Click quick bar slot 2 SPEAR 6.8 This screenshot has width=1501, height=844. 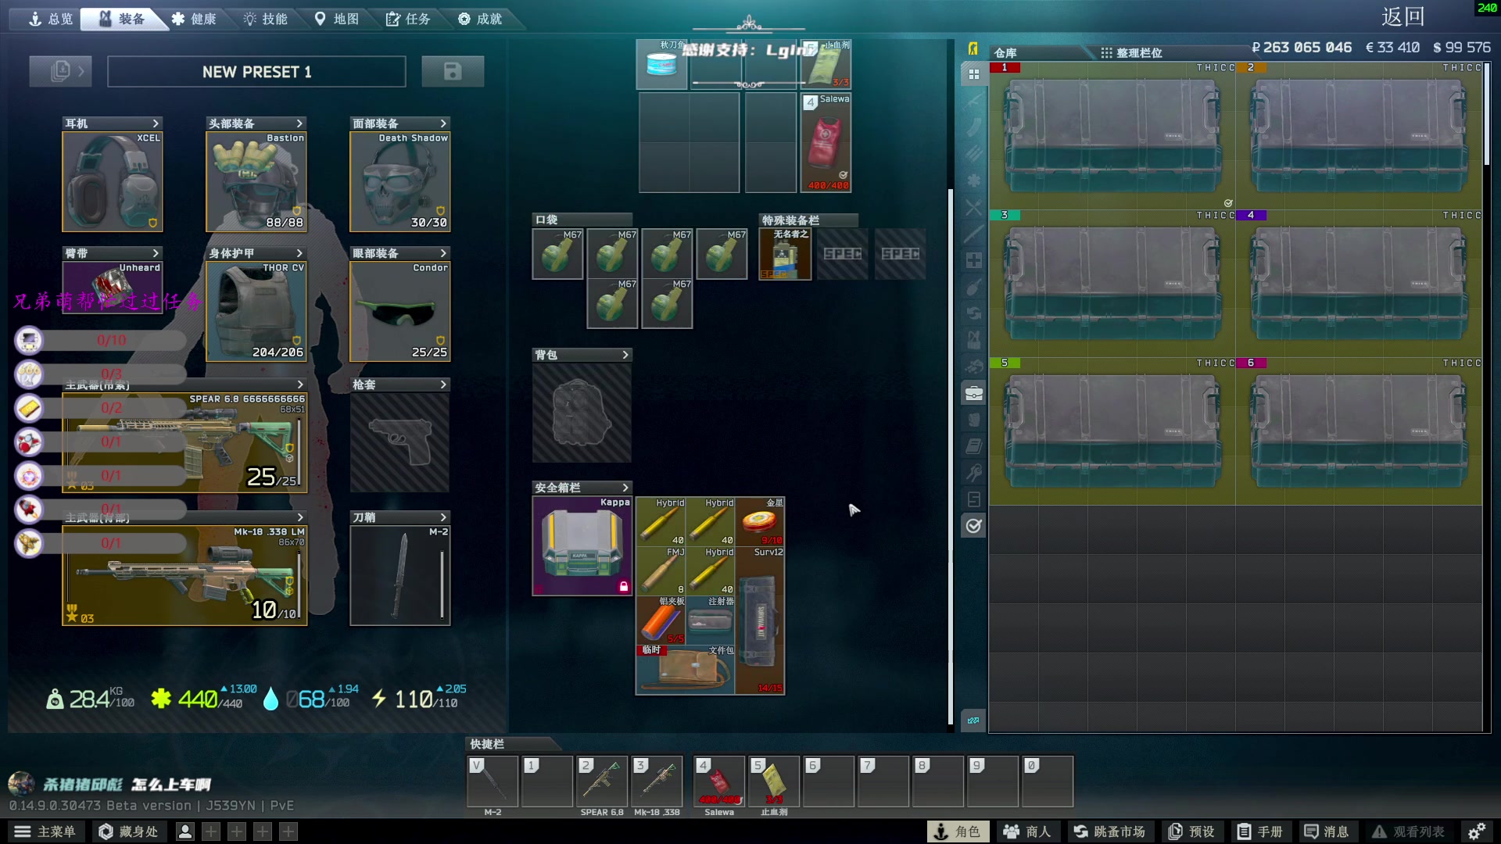(602, 781)
